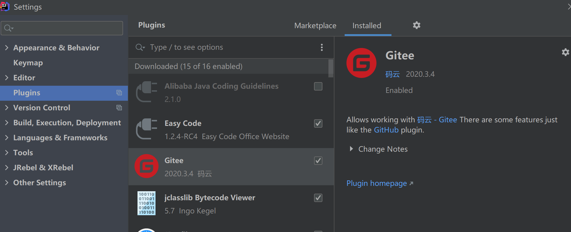
Task: Click the Easy Code plug icon
Action: point(147,129)
